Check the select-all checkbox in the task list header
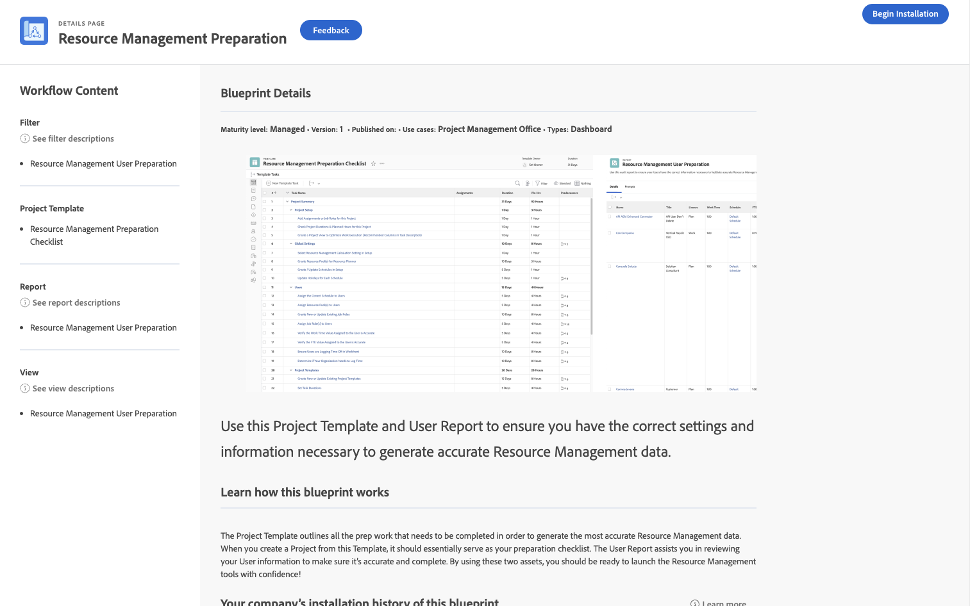 click(265, 193)
